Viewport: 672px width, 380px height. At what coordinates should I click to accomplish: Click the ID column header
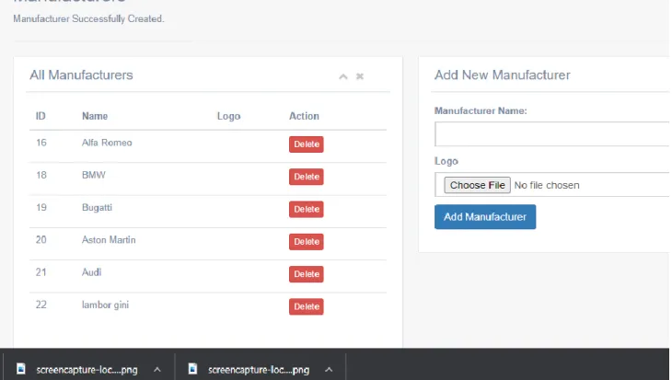41,116
